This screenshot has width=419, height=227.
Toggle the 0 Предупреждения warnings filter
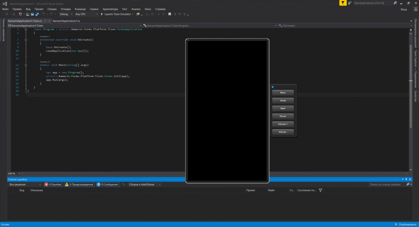(x=79, y=184)
